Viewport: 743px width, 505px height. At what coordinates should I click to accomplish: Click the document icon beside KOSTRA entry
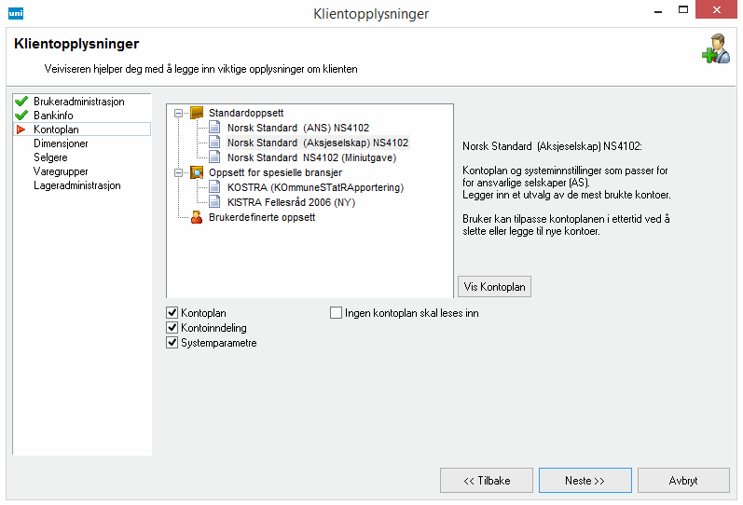pyautogui.click(x=214, y=187)
